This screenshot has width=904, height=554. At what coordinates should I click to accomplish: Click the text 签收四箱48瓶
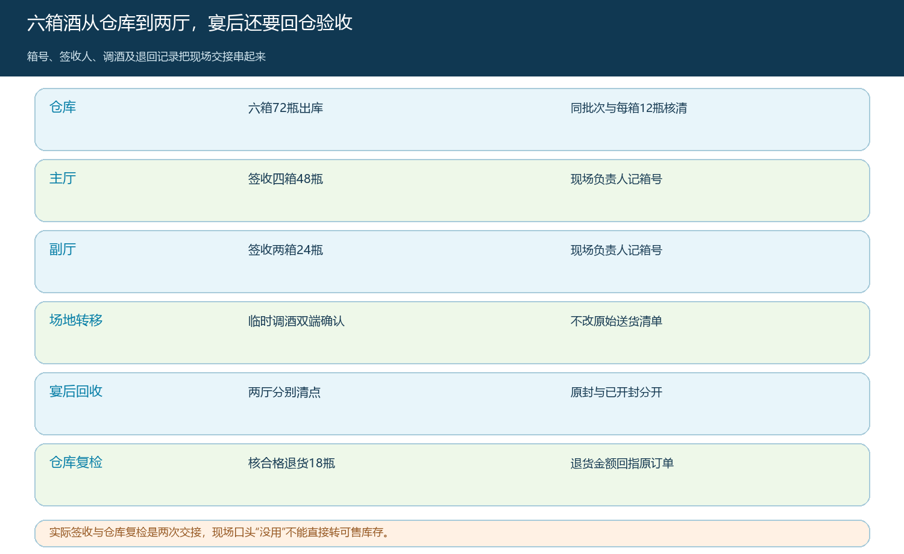point(286,179)
